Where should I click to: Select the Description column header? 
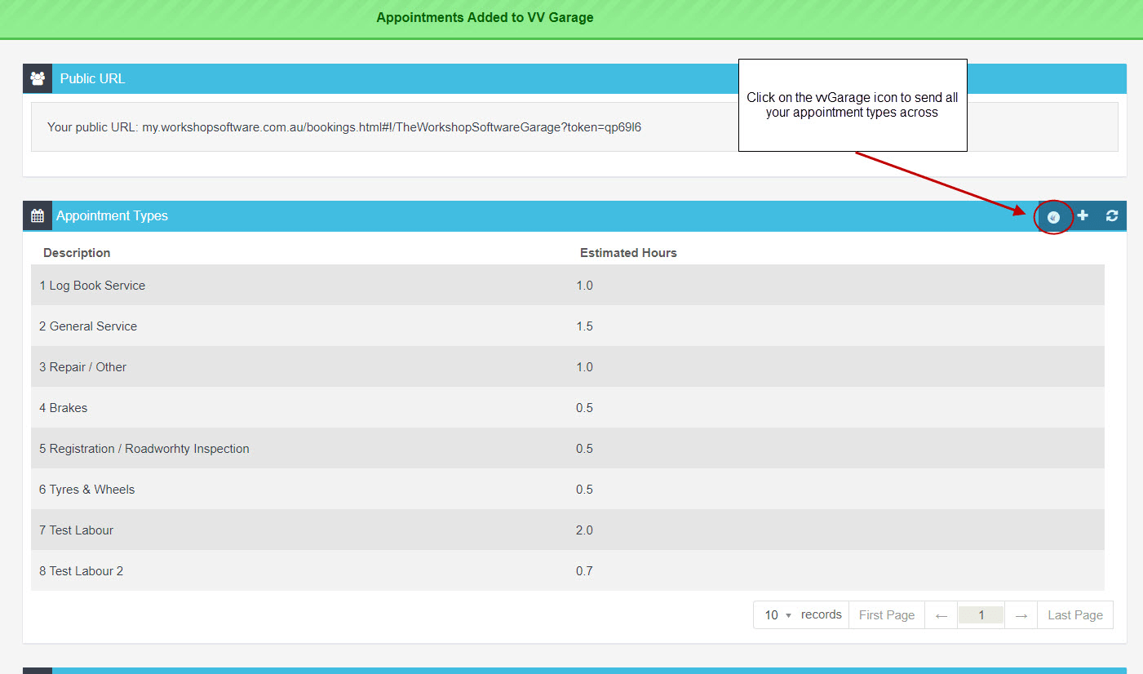(77, 253)
